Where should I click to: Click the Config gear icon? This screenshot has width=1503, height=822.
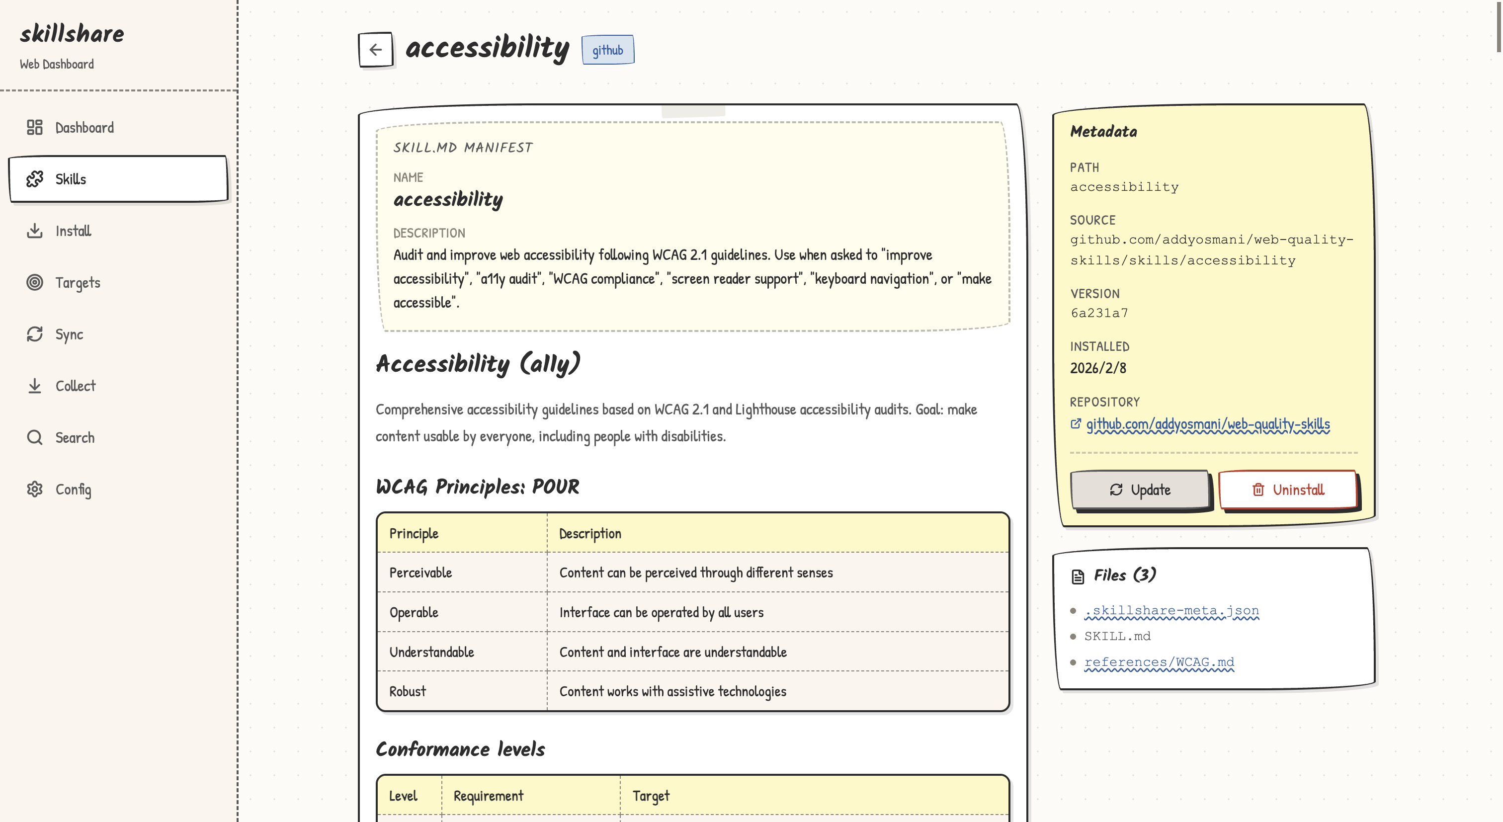pos(35,489)
